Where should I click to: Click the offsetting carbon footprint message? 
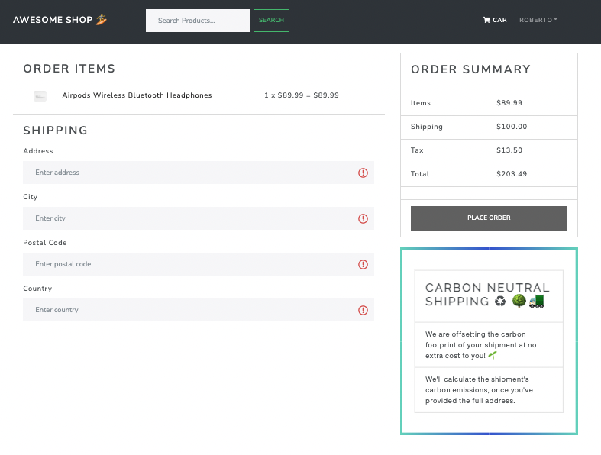480,345
